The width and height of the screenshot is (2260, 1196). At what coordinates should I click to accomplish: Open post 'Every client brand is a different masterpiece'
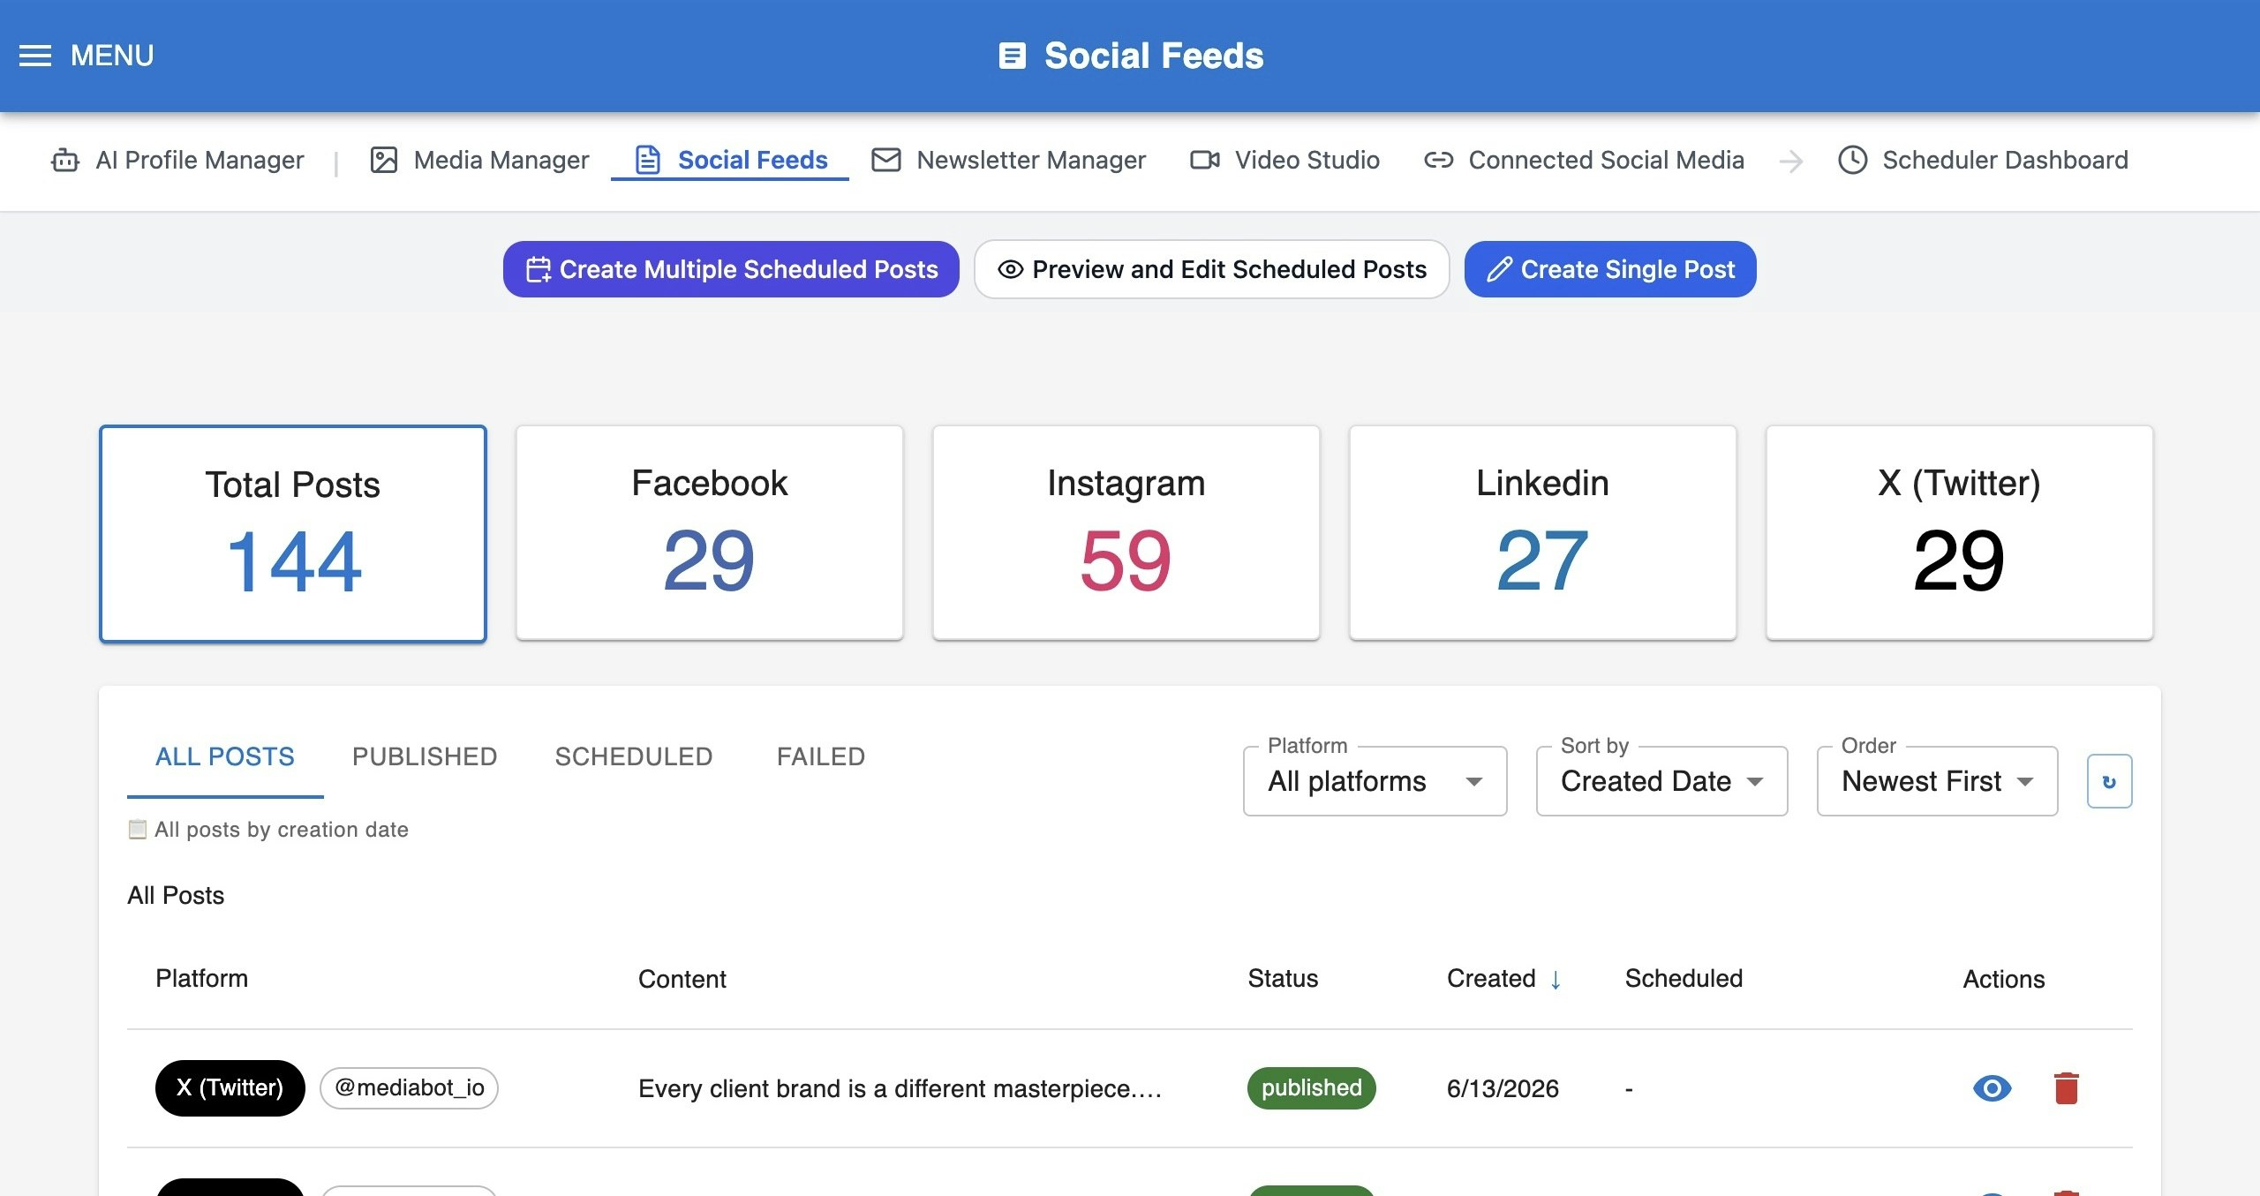click(900, 1088)
